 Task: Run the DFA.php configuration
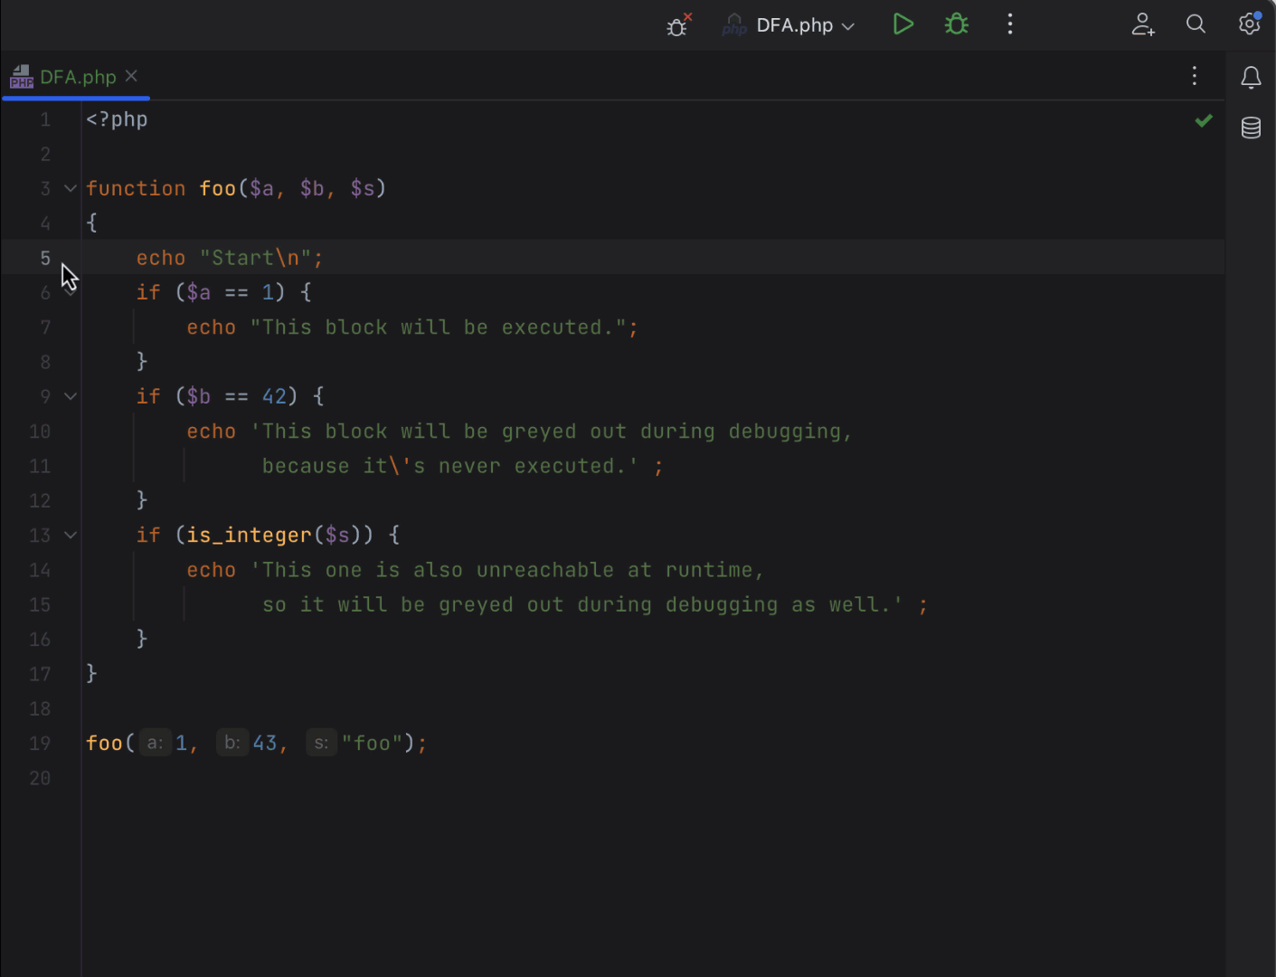pyautogui.click(x=903, y=24)
